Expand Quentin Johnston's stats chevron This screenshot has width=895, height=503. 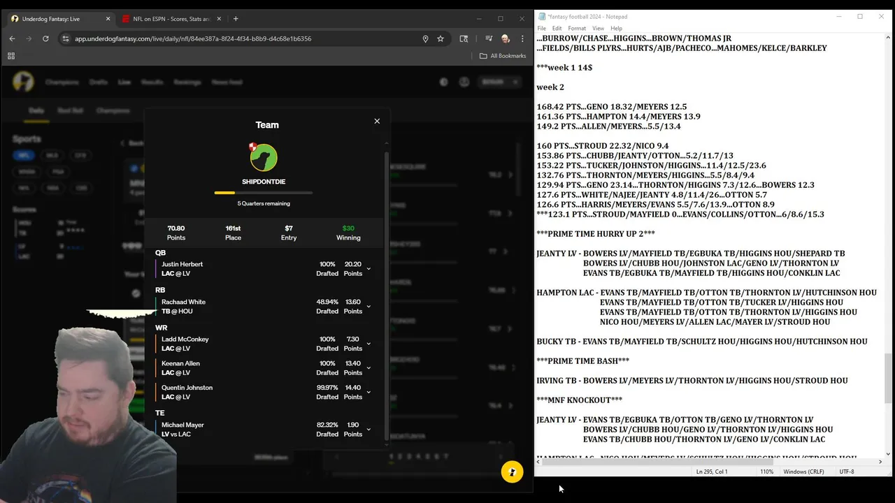coord(368,392)
